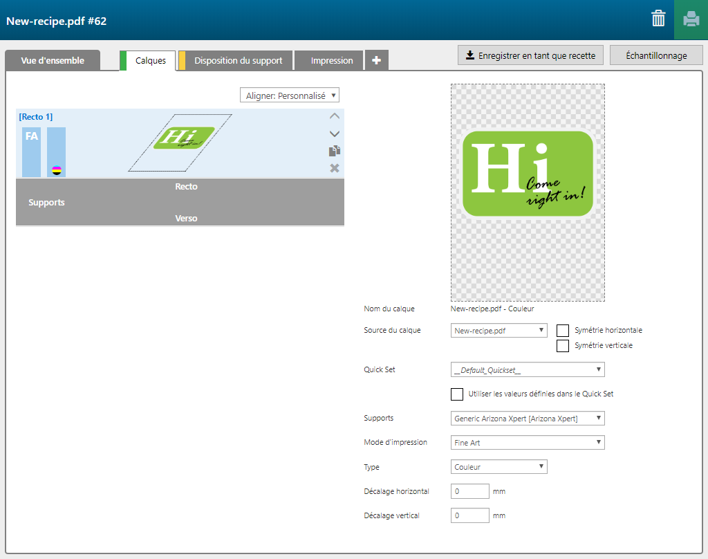Click the FA print mode bar

coord(32,152)
